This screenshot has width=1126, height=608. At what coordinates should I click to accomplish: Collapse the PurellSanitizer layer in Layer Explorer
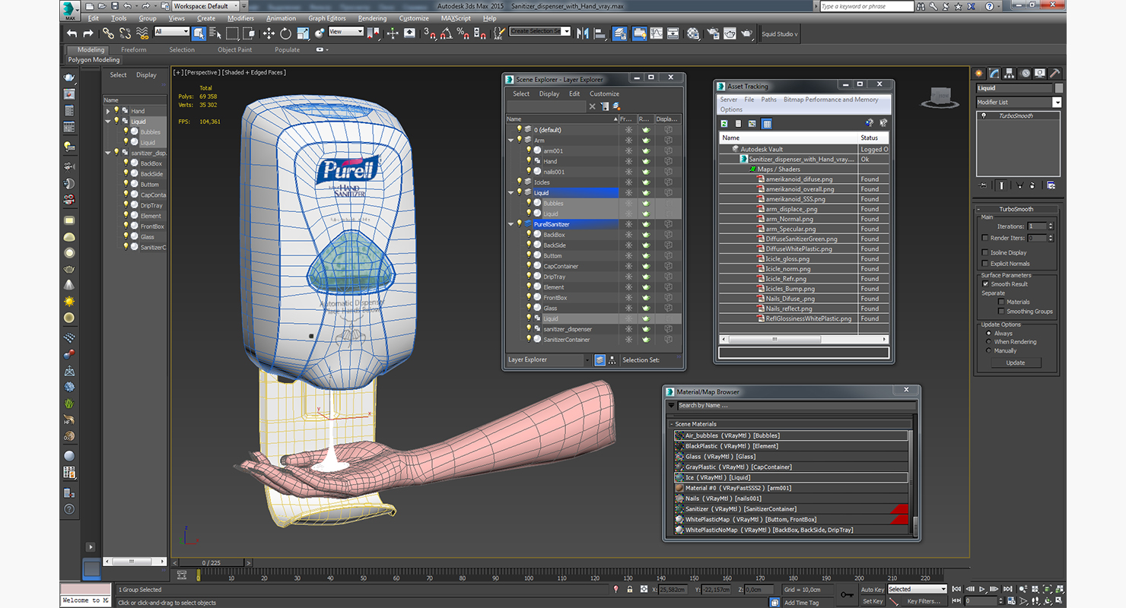512,224
